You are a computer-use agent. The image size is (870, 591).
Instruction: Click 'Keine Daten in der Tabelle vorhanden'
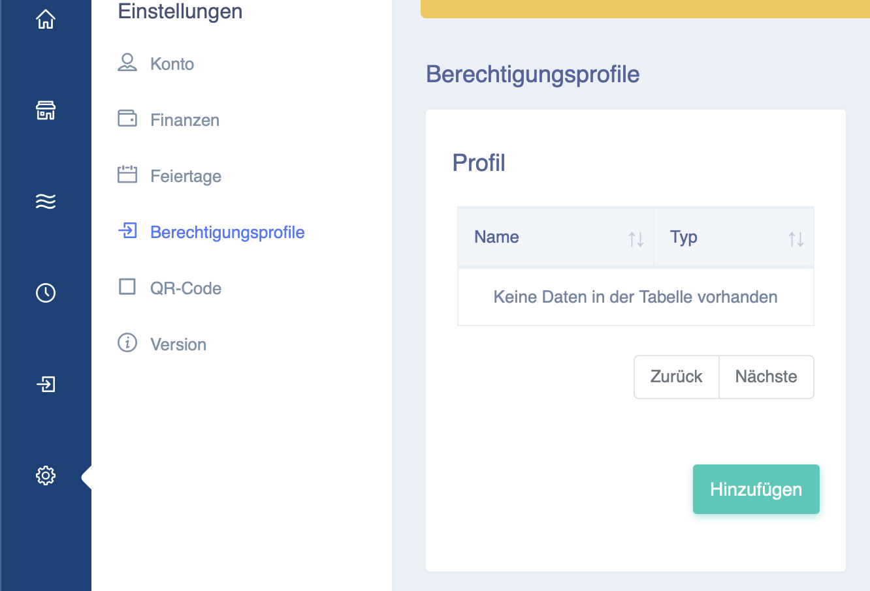click(x=636, y=297)
